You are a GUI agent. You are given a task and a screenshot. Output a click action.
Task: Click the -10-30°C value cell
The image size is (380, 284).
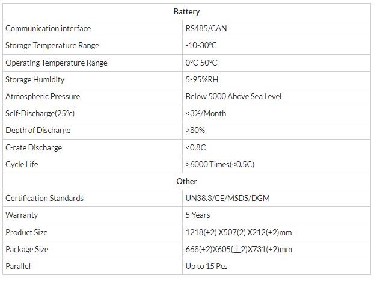point(201,45)
